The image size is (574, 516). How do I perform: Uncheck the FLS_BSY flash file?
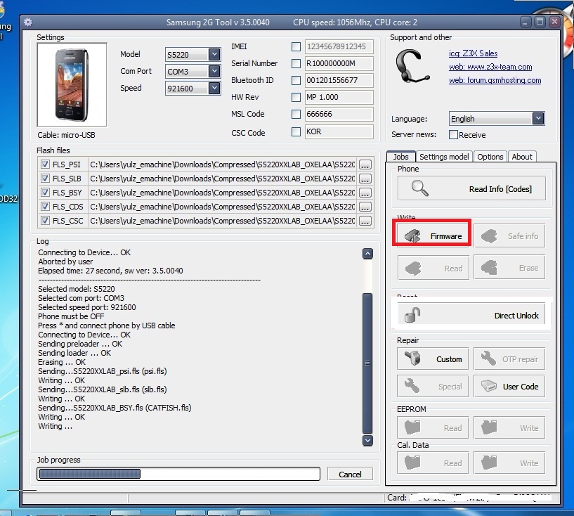pyautogui.click(x=45, y=192)
